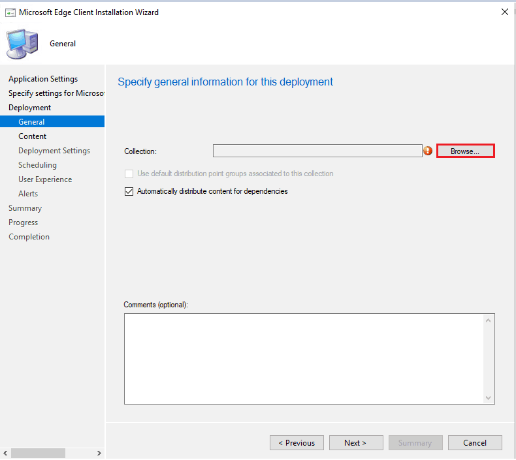The image size is (516, 460).
Task: Click the 'Specify general information for this deployment' heading
Action: [x=225, y=82]
